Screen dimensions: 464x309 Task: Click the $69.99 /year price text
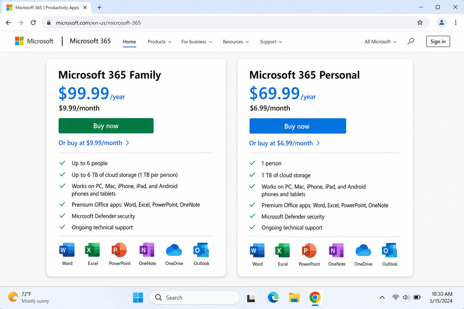click(x=283, y=93)
